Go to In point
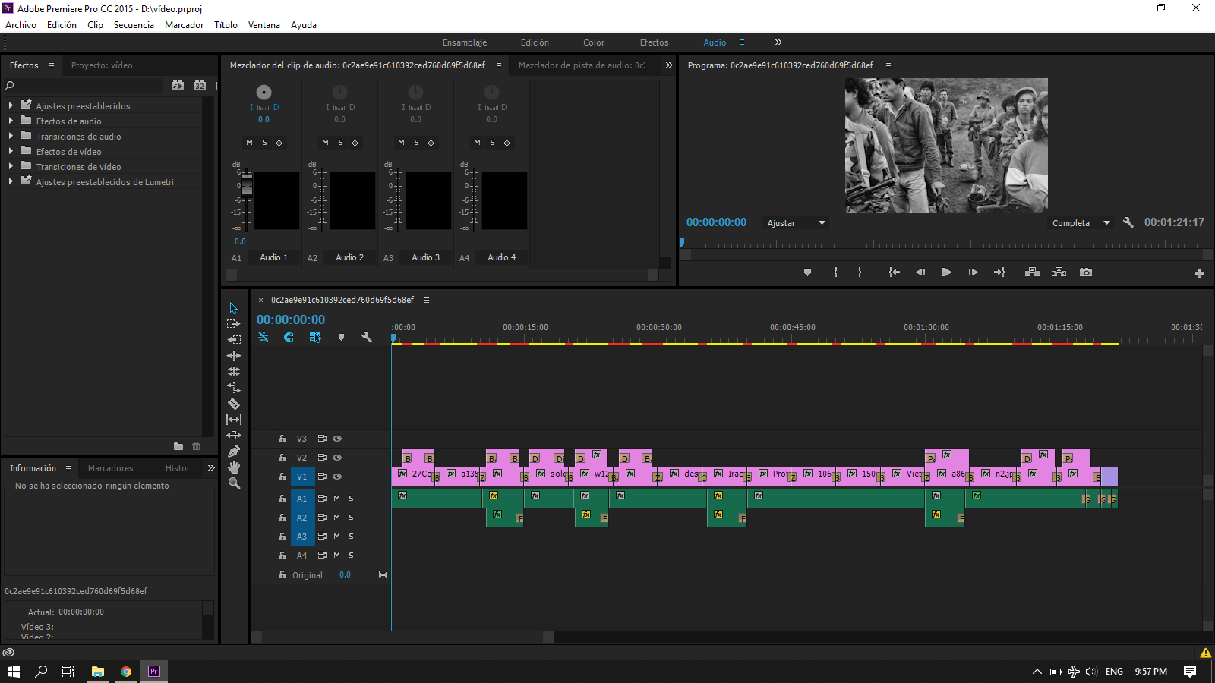The height and width of the screenshot is (683, 1215). pos(895,272)
